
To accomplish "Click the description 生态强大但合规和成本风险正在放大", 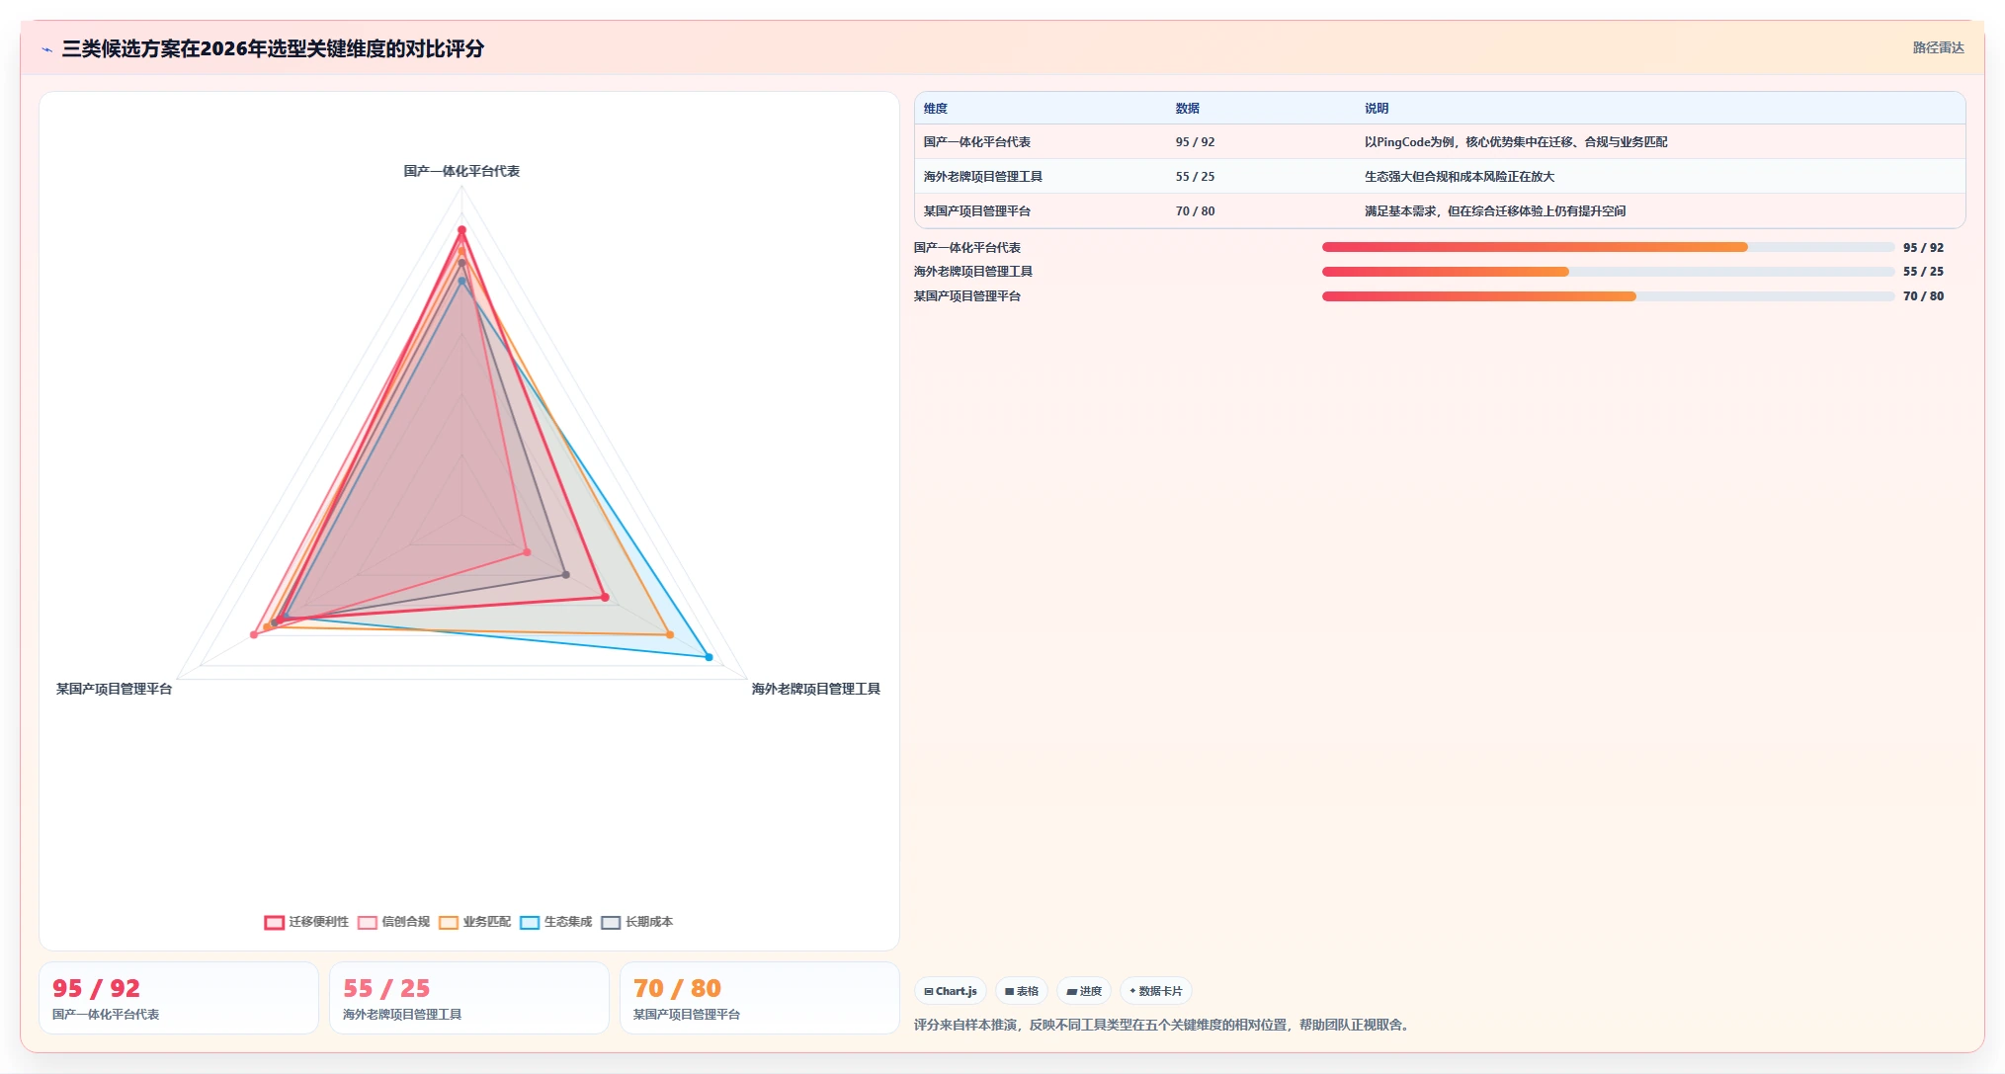I will pyautogui.click(x=1460, y=177).
